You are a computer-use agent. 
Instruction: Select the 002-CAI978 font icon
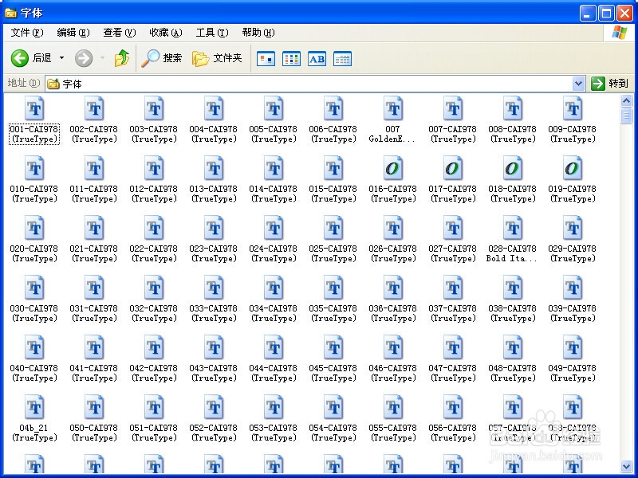point(94,108)
